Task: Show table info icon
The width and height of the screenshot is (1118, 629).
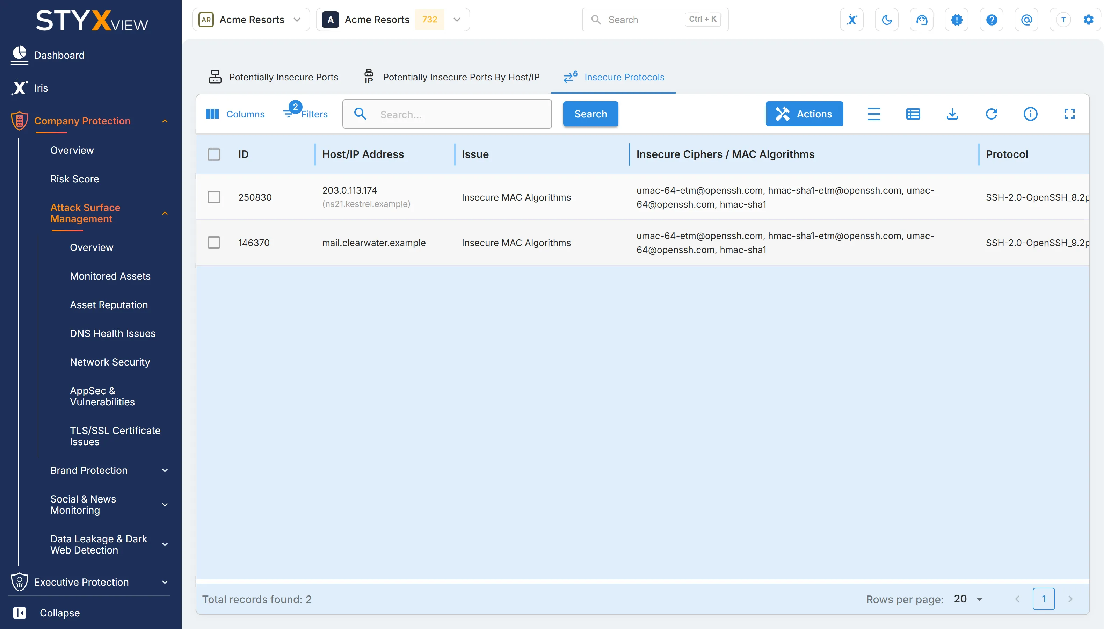Action: coord(1030,114)
